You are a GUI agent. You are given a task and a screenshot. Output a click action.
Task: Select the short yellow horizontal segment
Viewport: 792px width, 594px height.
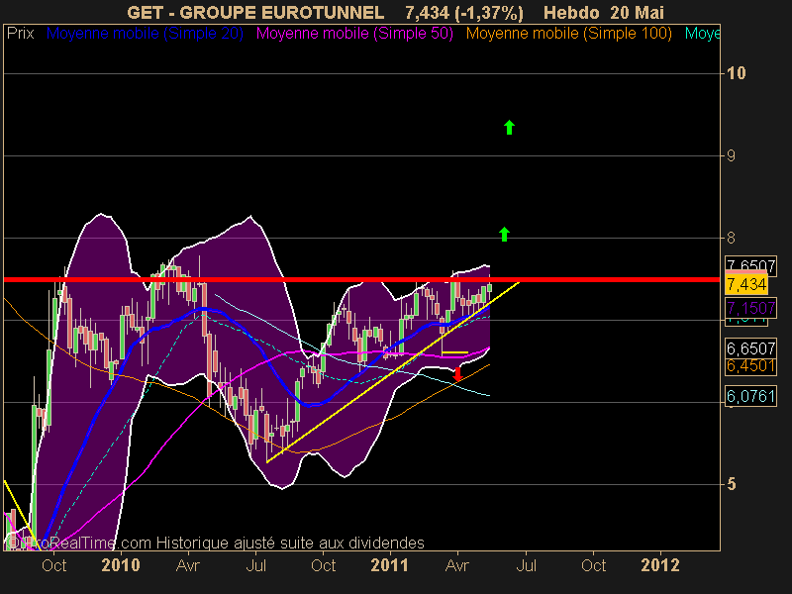pyautogui.click(x=455, y=352)
